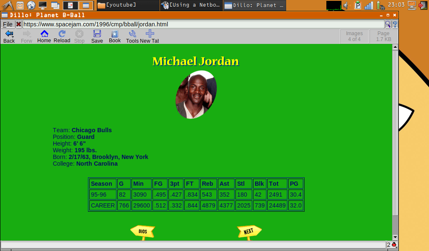Follow the NEXT sign link
Viewport: 429px width, 251px height.
click(x=249, y=232)
